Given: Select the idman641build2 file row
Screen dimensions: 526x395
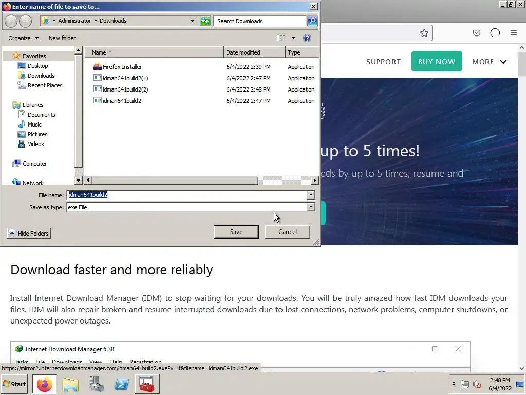Looking at the screenshot, I should [203, 101].
